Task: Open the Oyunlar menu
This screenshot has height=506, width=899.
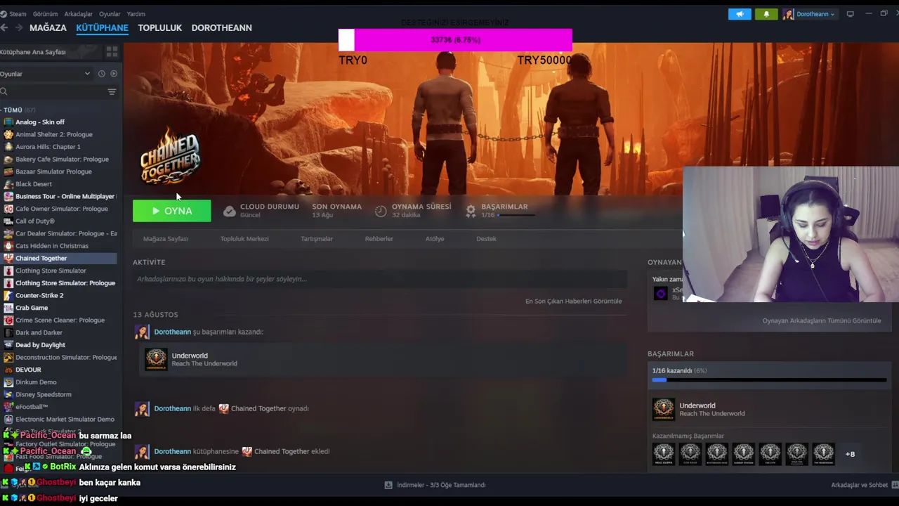Action: pyautogui.click(x=110, y=14)
